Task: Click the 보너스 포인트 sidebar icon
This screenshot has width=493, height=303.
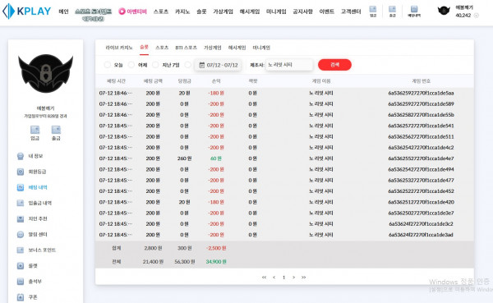Action: coord(21,250)
